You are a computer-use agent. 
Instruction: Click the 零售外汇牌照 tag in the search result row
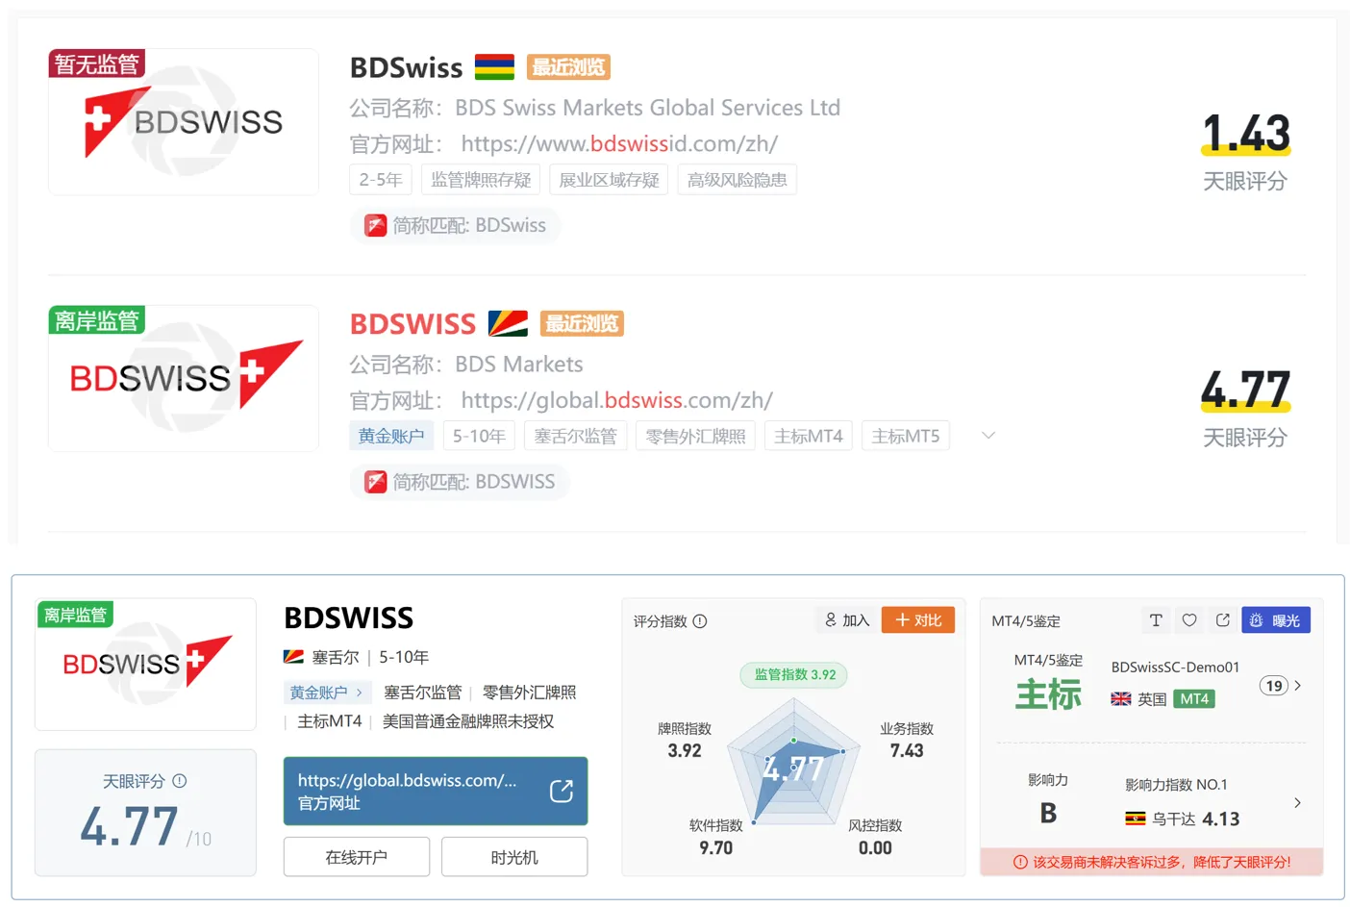[x=695, y=436]
